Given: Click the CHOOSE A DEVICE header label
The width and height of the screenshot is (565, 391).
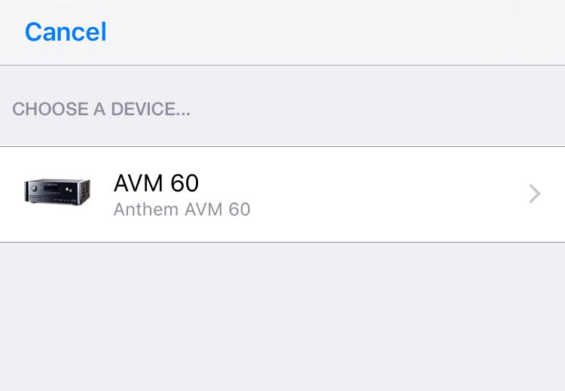Looking at the screenshot, I should click(101, 109).
